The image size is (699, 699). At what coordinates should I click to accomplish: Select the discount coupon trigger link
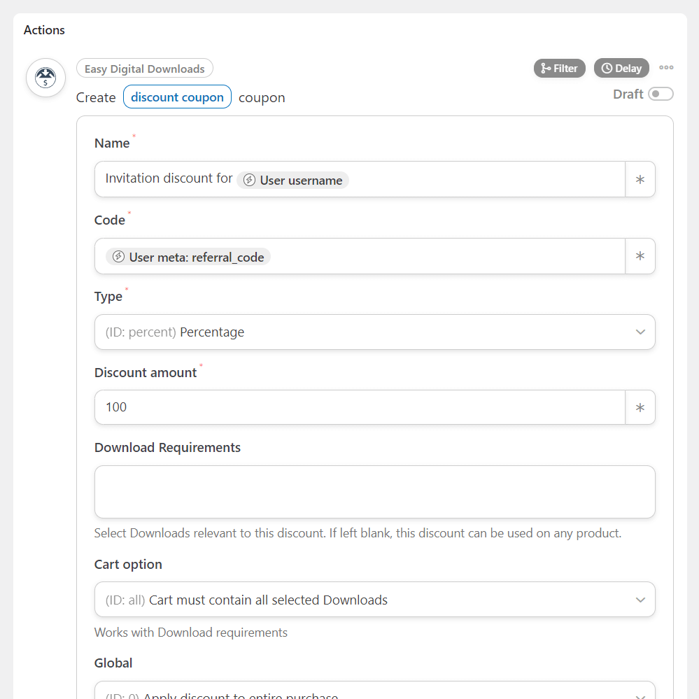coord(177,97)
